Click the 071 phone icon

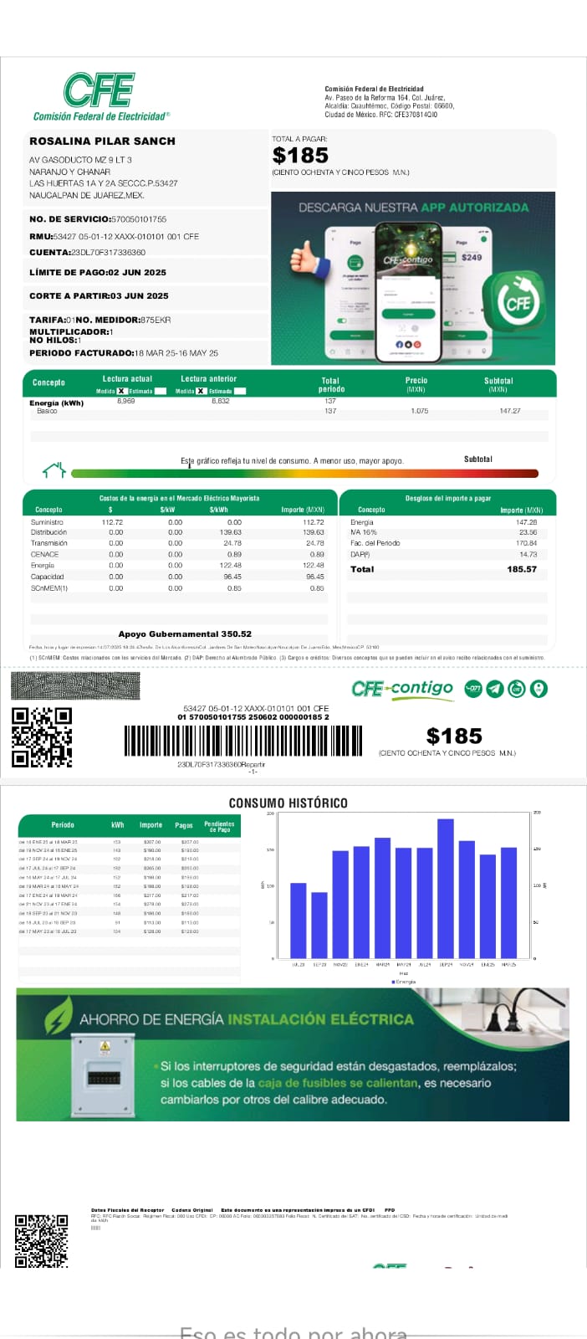click(x=472, y=689)
